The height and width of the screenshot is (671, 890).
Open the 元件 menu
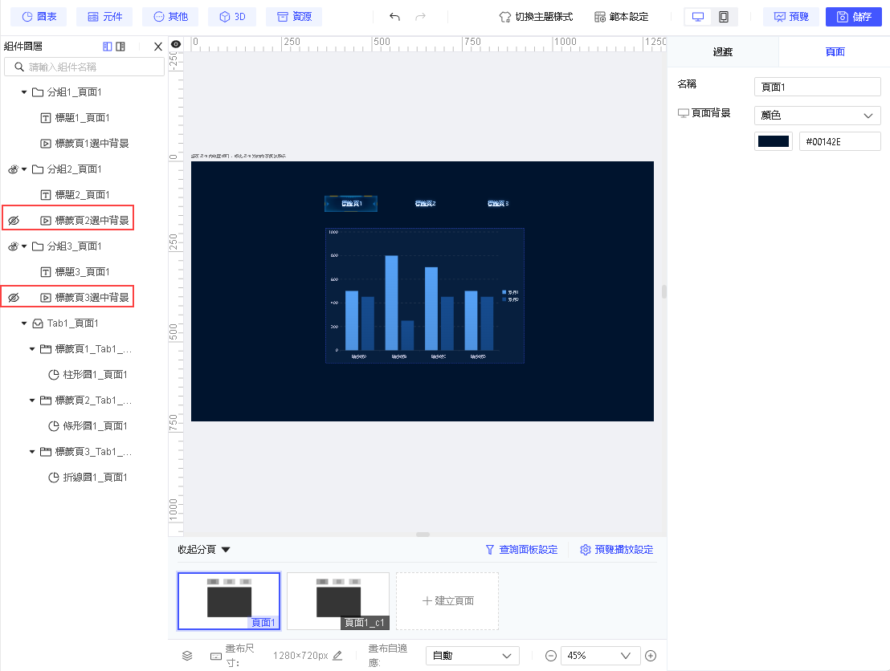tap(104, 17)
